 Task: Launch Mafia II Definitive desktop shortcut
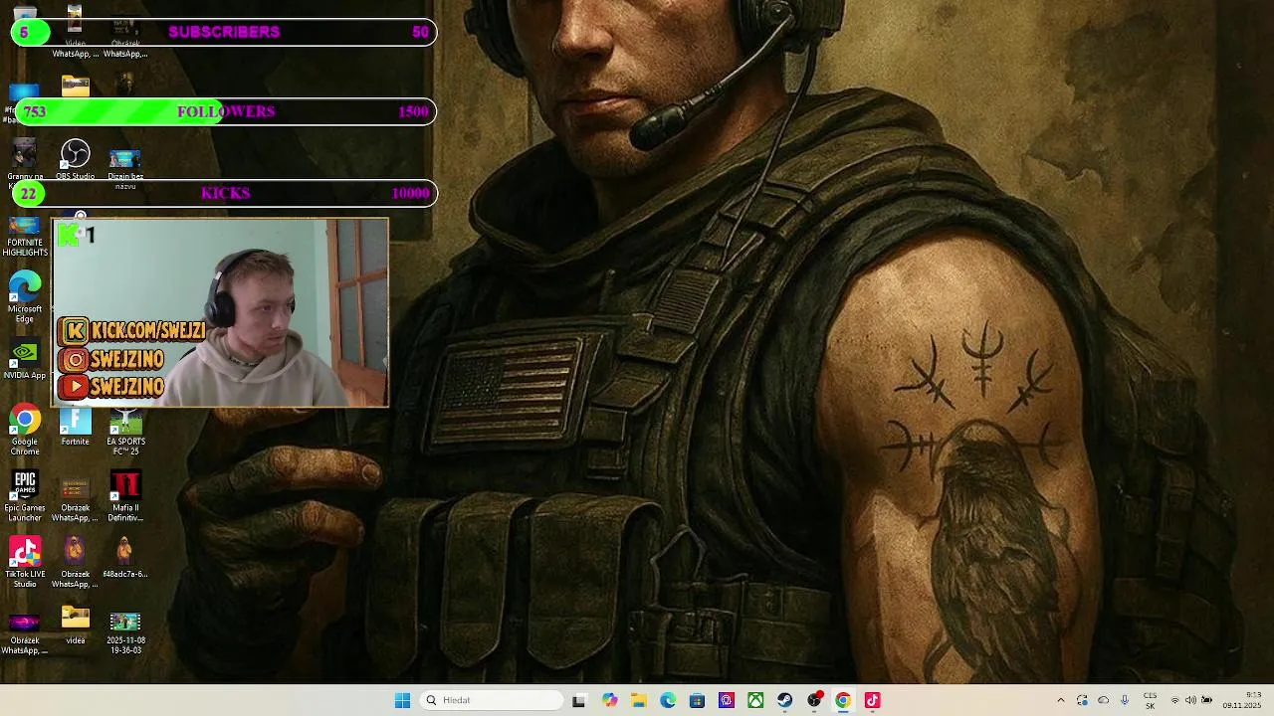point(125,496)
